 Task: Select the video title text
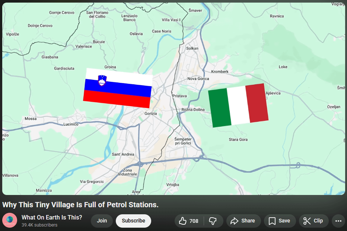coord(80,205)
